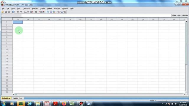189x106 pixels.
Task: Click the horizontal scrollbar right arrow
Action: (184, 94)
